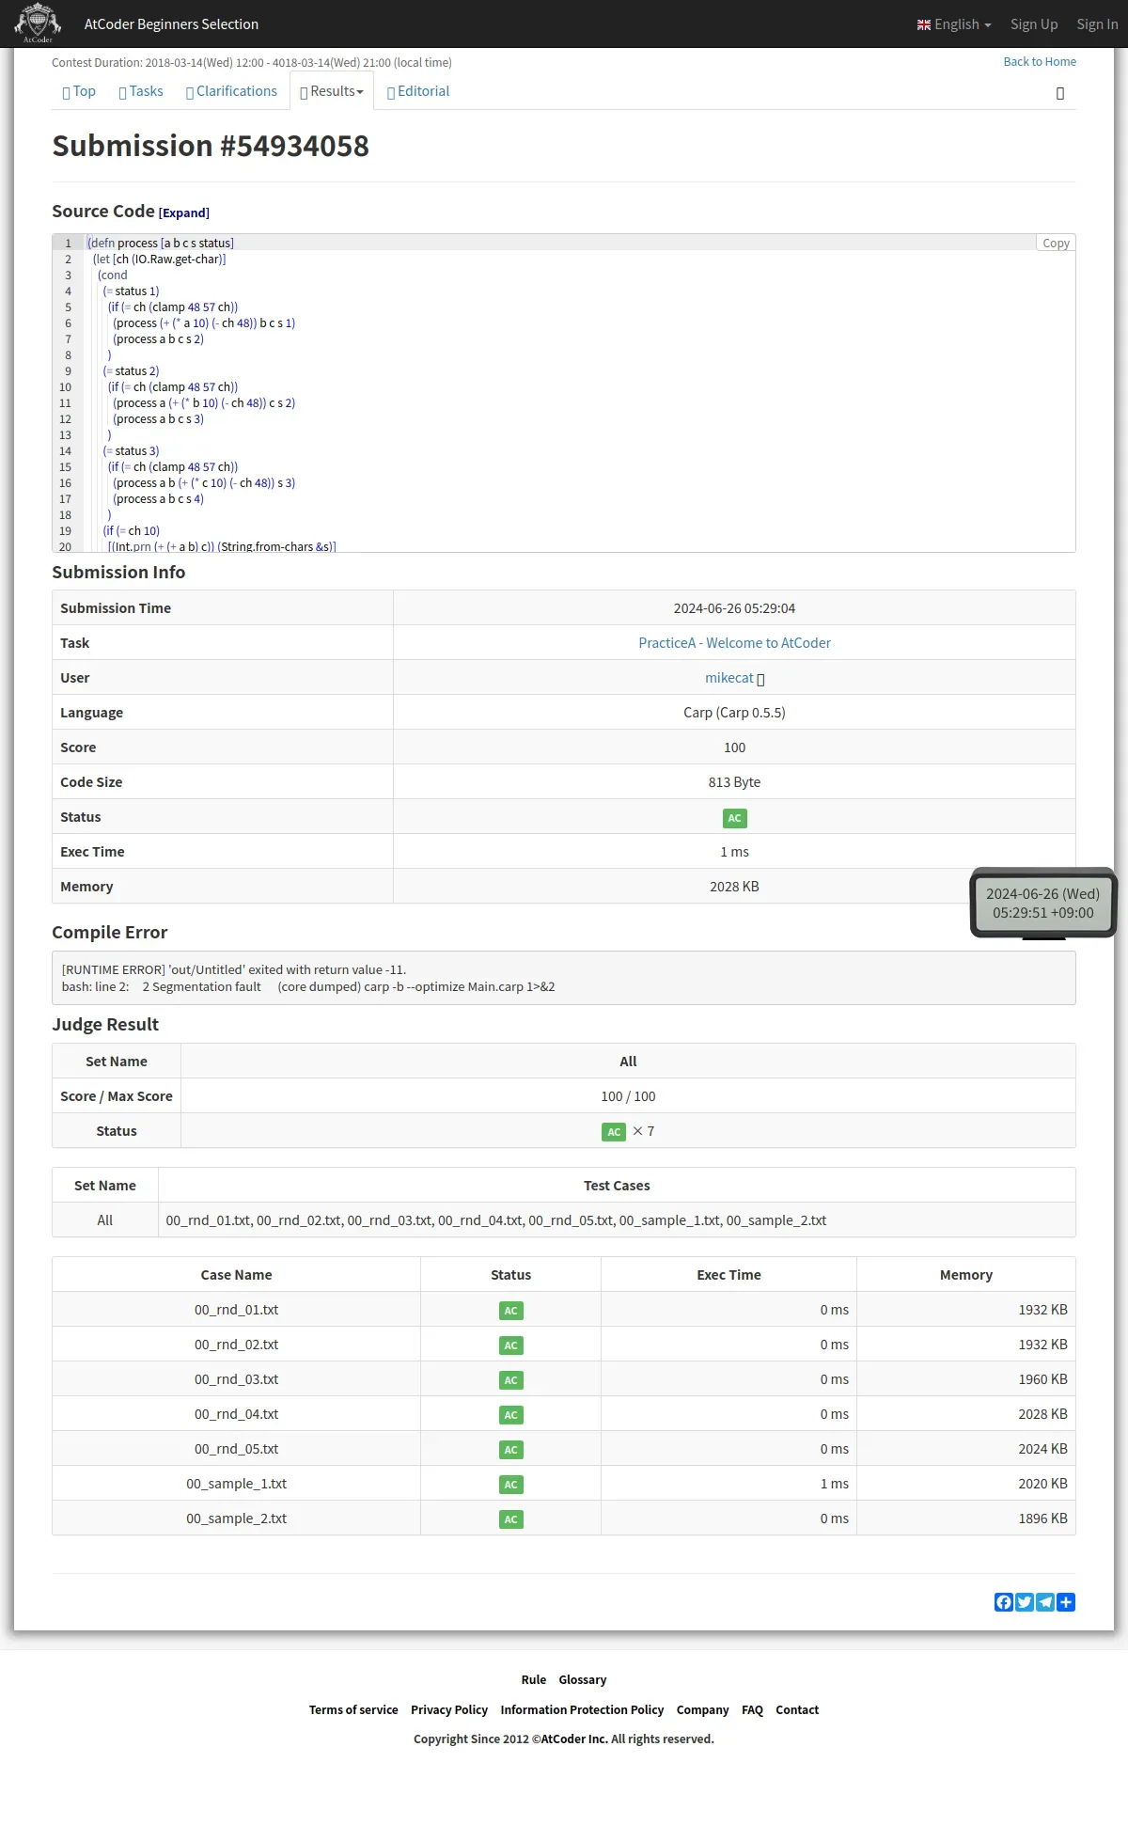Viewport: 1128px width, 1841px height.
Task: Share on Telegram
Action: (x=1045, y=1602)
